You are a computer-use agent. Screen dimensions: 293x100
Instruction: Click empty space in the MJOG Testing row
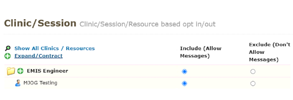click(x=119, y=83)
